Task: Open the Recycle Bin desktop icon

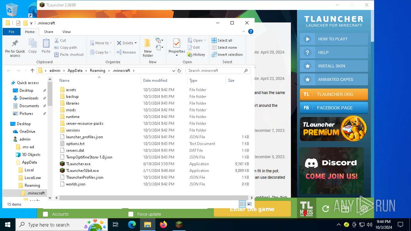Action: click(12, 10)
